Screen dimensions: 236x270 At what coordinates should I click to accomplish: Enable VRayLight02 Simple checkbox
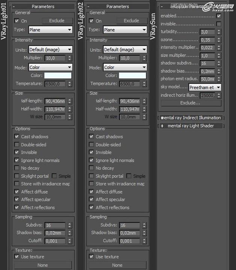click(129, 176)
